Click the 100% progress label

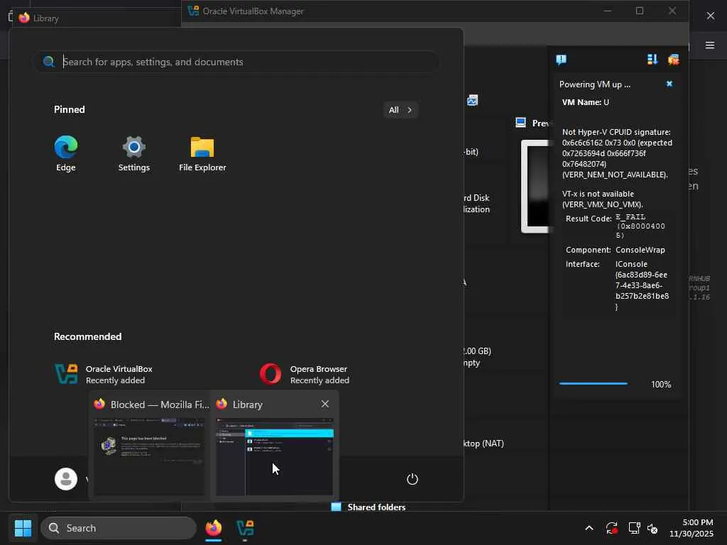[x=661, y=384]
